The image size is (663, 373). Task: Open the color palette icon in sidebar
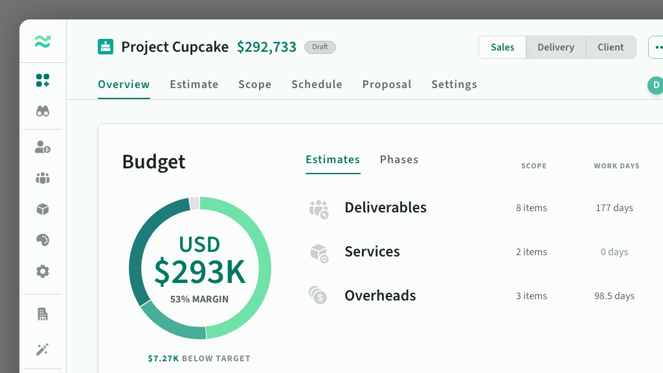click(x=43, y=240)
